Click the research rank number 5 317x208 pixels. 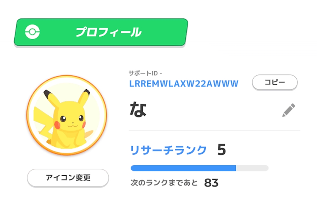point(222,150)
